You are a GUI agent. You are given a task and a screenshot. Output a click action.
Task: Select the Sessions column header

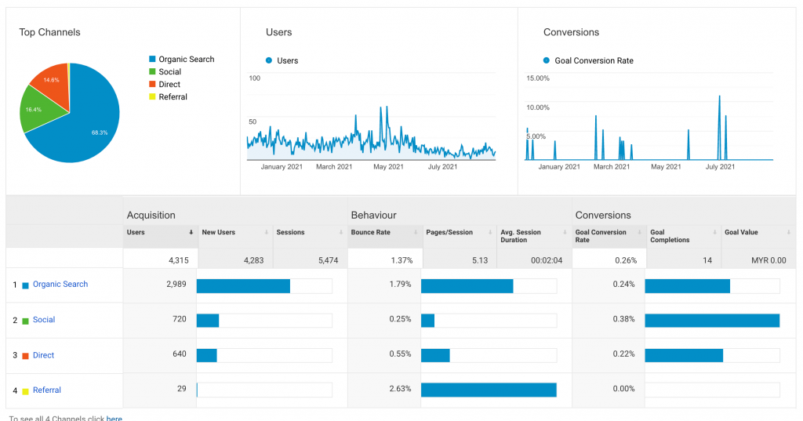pyautogui.click(x=290, y=233)
